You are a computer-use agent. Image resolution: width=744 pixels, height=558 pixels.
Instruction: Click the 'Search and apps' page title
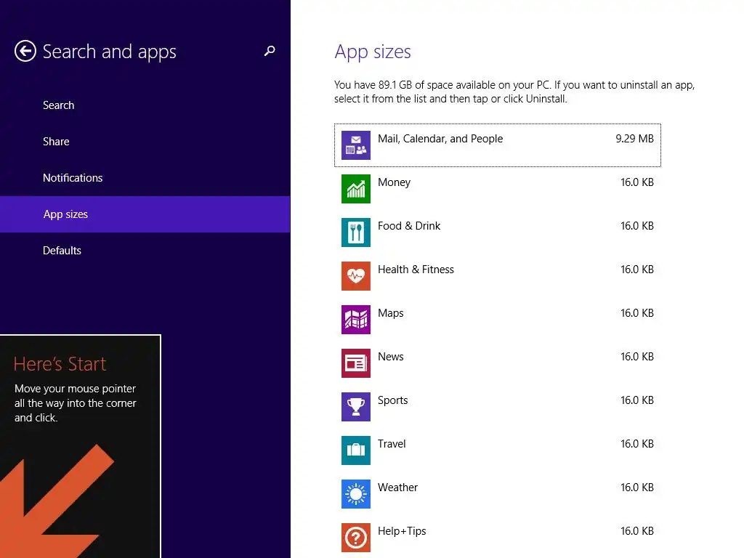click(x=109, y=52)
